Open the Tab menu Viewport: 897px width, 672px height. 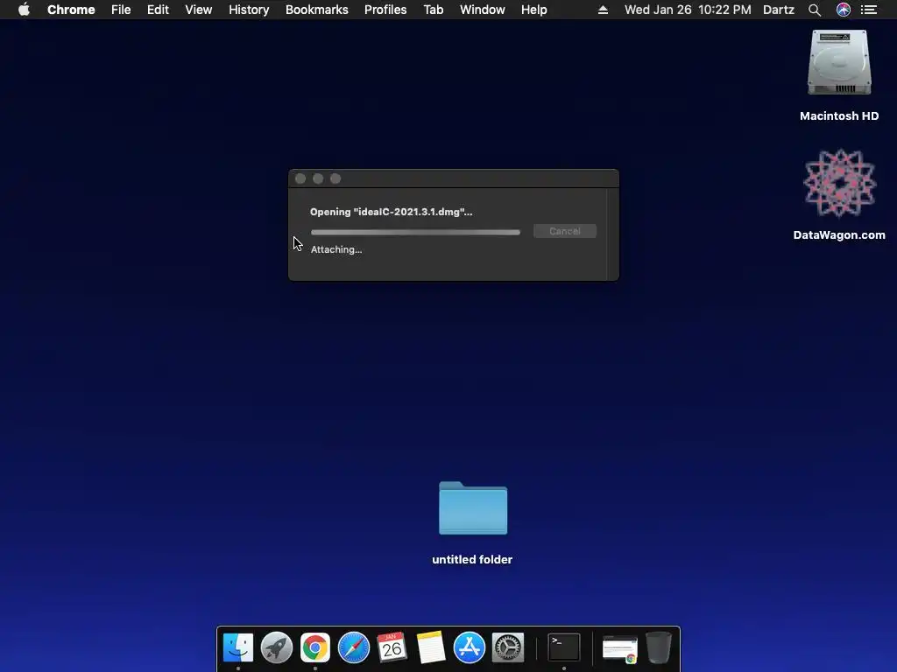[434, 10]
